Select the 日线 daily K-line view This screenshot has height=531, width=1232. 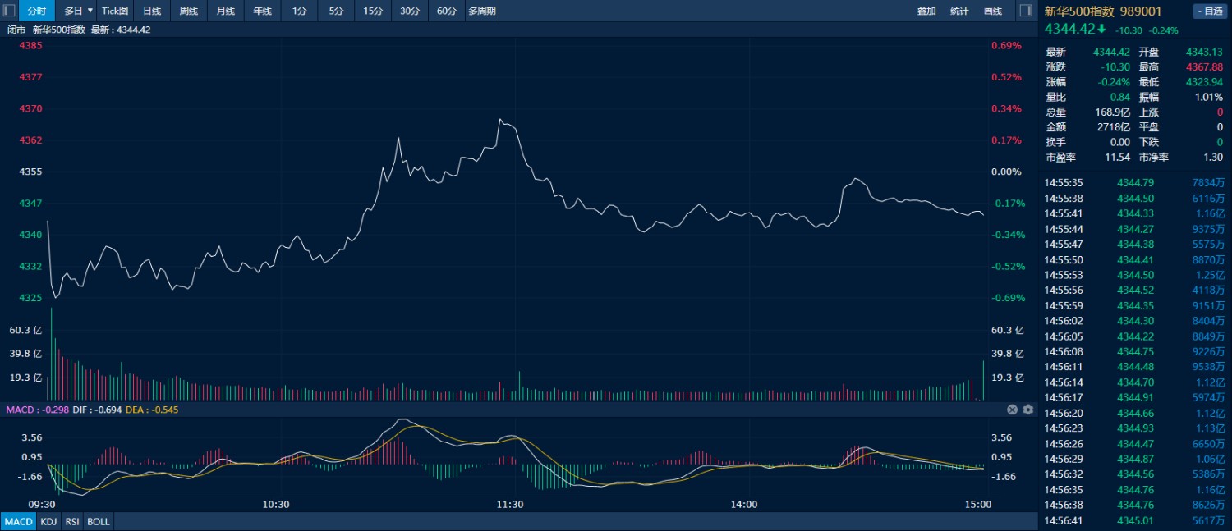[x=152, y=11]
